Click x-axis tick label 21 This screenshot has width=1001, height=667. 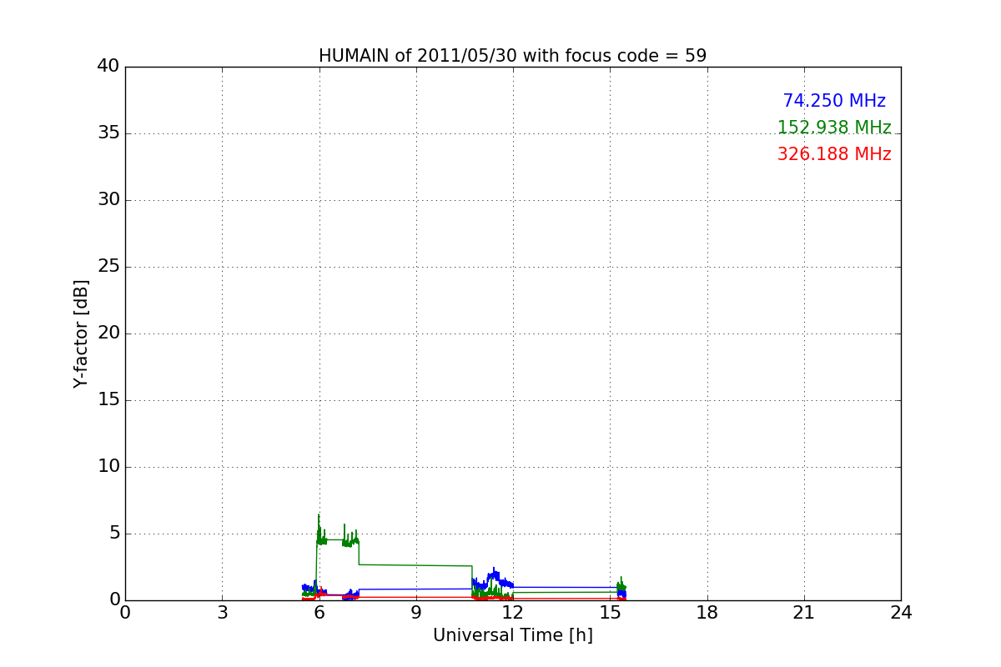pos(804,613)
